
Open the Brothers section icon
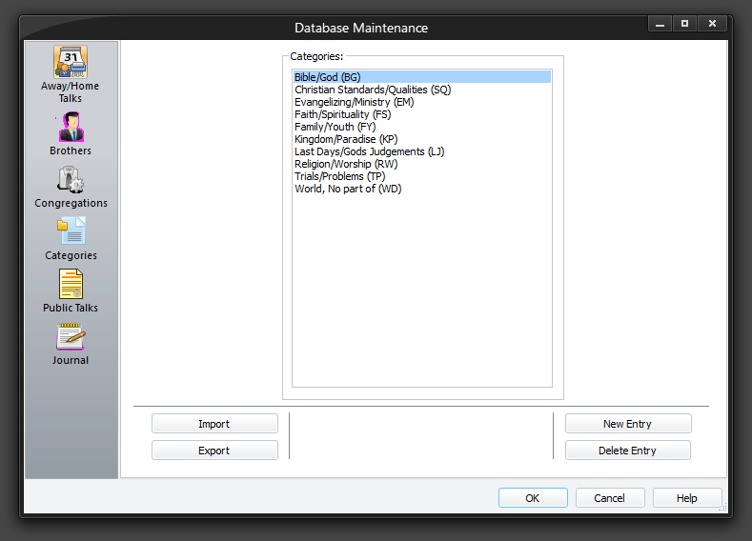click(71, 127)
